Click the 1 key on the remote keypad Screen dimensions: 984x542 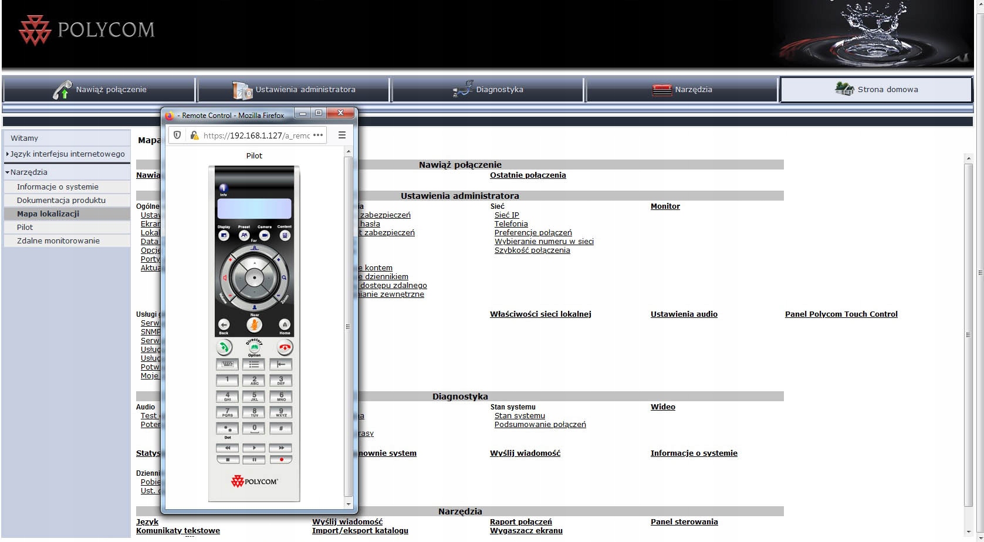coord(227,380)
